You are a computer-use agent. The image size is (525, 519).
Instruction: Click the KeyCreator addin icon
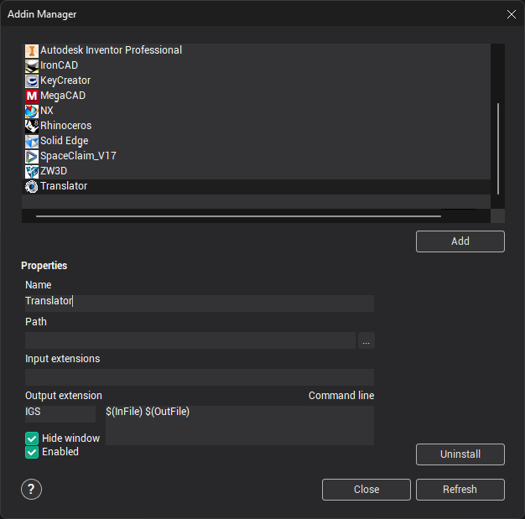pos(32,80)
